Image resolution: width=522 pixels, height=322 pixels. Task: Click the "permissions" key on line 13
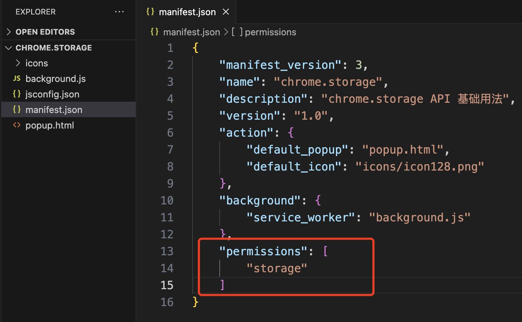click(x=263, y=251)
